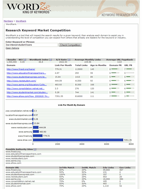Click the InURL Match column header
The width and height of the screenshot is (142, 189).
pos(89,167)
